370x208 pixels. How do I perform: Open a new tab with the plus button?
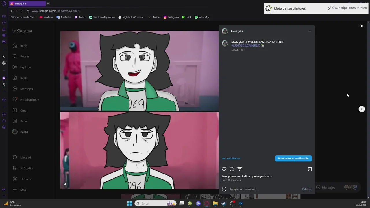[x=48, y=3]
